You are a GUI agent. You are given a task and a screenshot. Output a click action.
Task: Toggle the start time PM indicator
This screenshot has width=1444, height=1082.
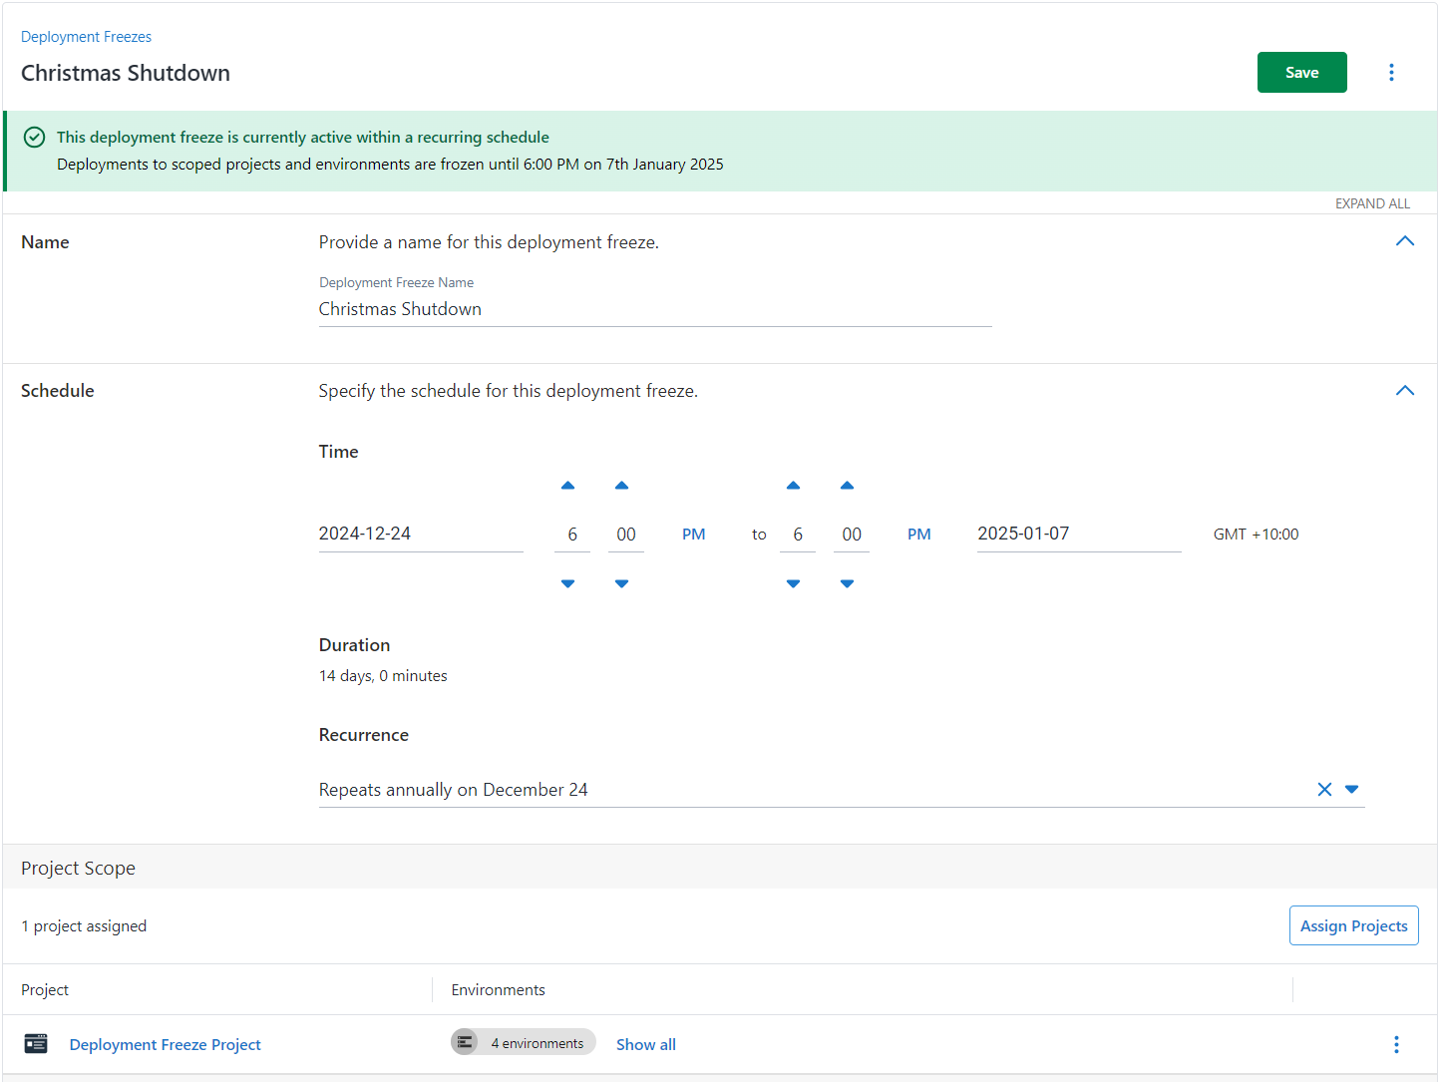[x=693, y=535]
